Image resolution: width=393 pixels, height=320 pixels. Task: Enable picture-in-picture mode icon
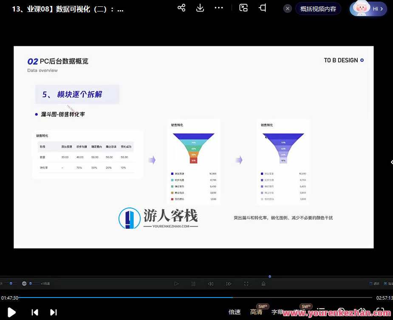(x=243, y=8)
